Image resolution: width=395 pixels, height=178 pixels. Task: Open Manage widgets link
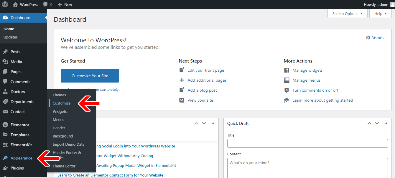pyautogui.click(x=307, y=70)
